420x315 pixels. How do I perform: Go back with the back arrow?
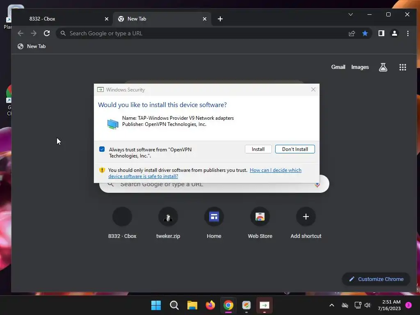(21, 33)
